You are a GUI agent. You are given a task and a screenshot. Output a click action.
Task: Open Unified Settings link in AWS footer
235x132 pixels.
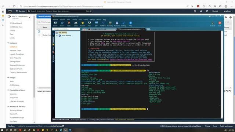pyautogui.click(x=57, y=126)
